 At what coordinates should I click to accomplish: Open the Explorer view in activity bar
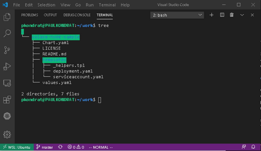click(7, 17)
